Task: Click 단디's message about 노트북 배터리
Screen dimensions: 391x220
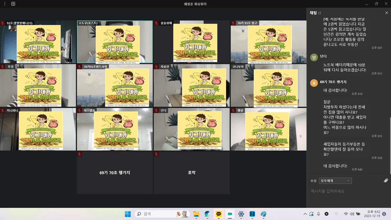Action: point(345,68)
